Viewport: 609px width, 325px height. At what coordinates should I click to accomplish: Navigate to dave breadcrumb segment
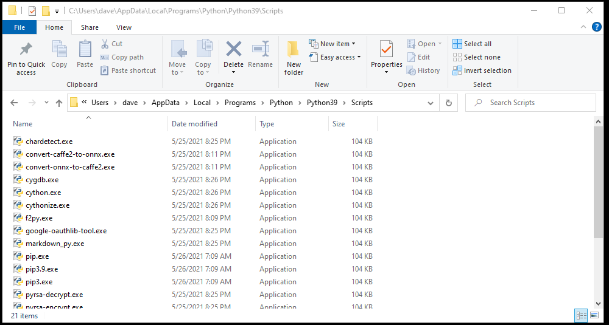click(130, 103)
